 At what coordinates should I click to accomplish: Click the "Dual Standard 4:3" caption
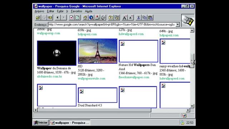tap(90, 105)
